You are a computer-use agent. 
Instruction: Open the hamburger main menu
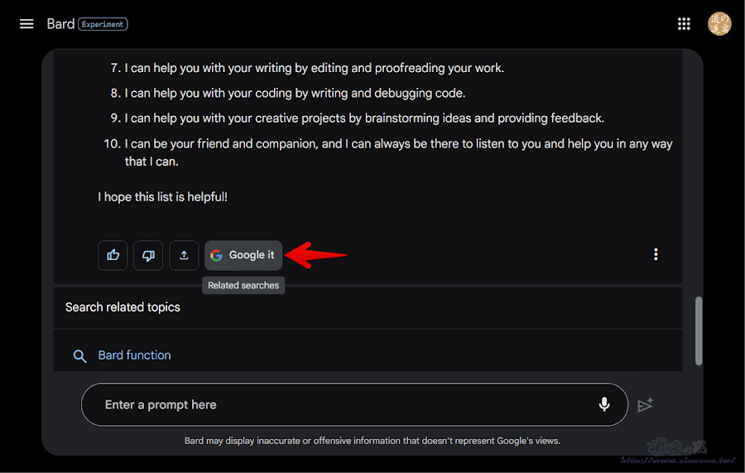[26, 24]
